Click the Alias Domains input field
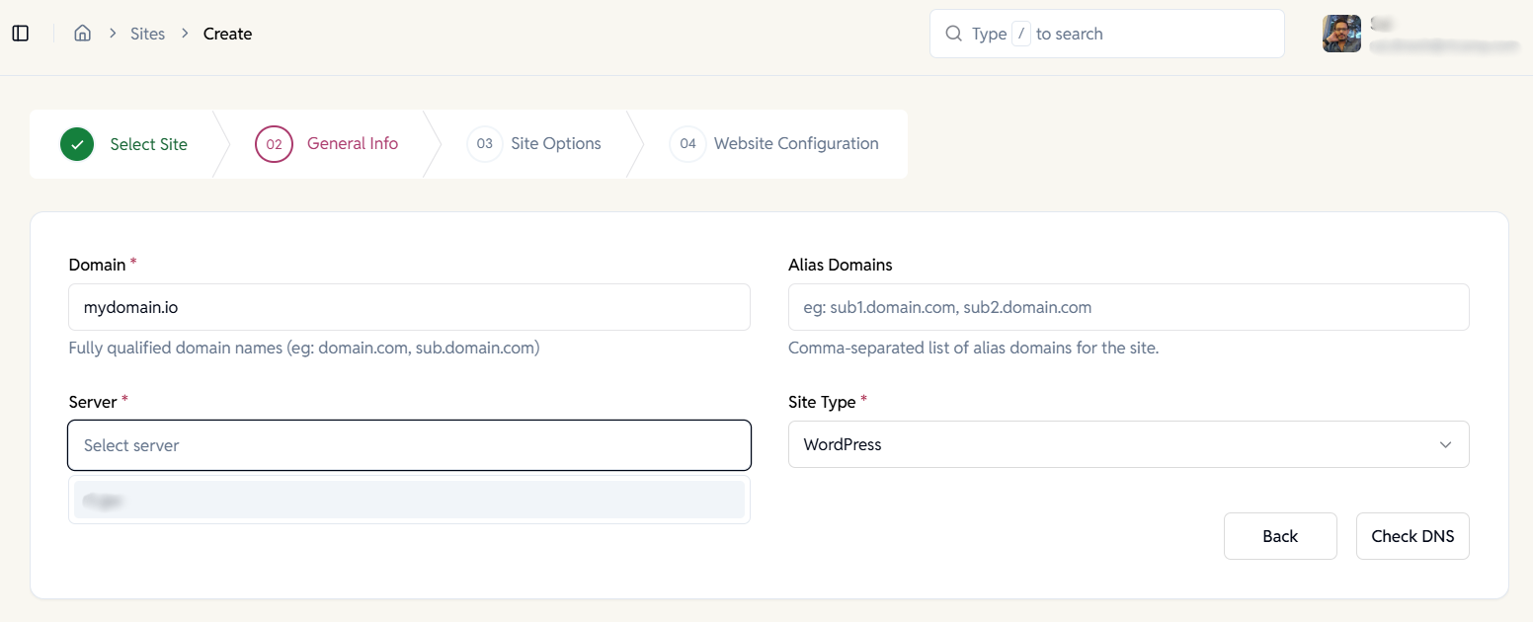1533x622 pixels. [x=1128, y=307]
